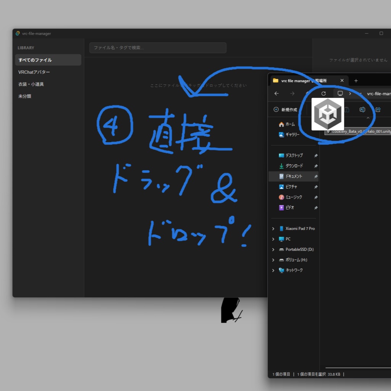Select the cookiery_Bata Halo_001.unity file
Screen dimensions: 391x391
(x=358, y=131)
